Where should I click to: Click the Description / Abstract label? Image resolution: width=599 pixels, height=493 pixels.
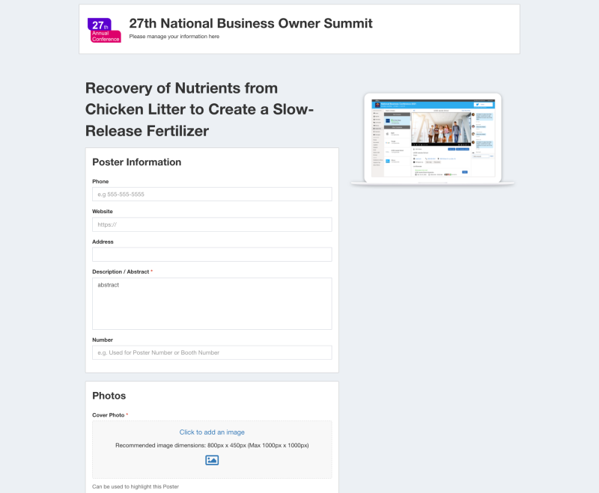coord(121,272)
